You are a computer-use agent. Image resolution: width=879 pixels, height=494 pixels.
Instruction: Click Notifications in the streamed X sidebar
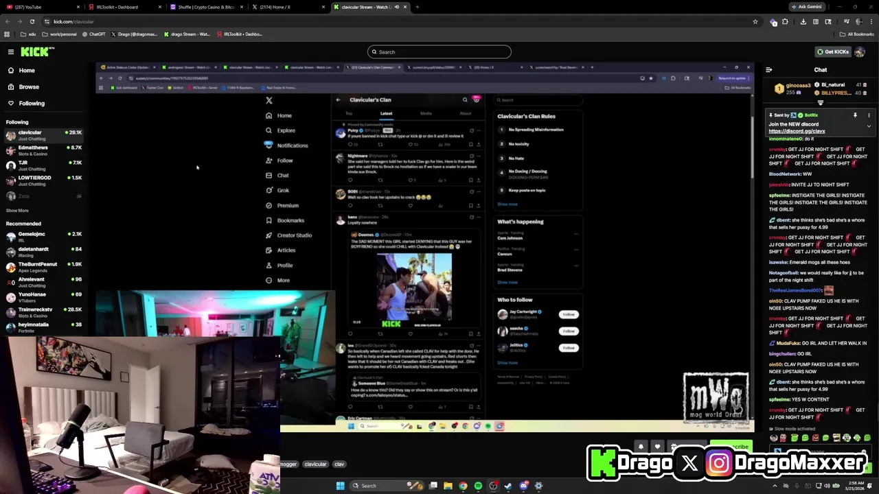(287, 145)
